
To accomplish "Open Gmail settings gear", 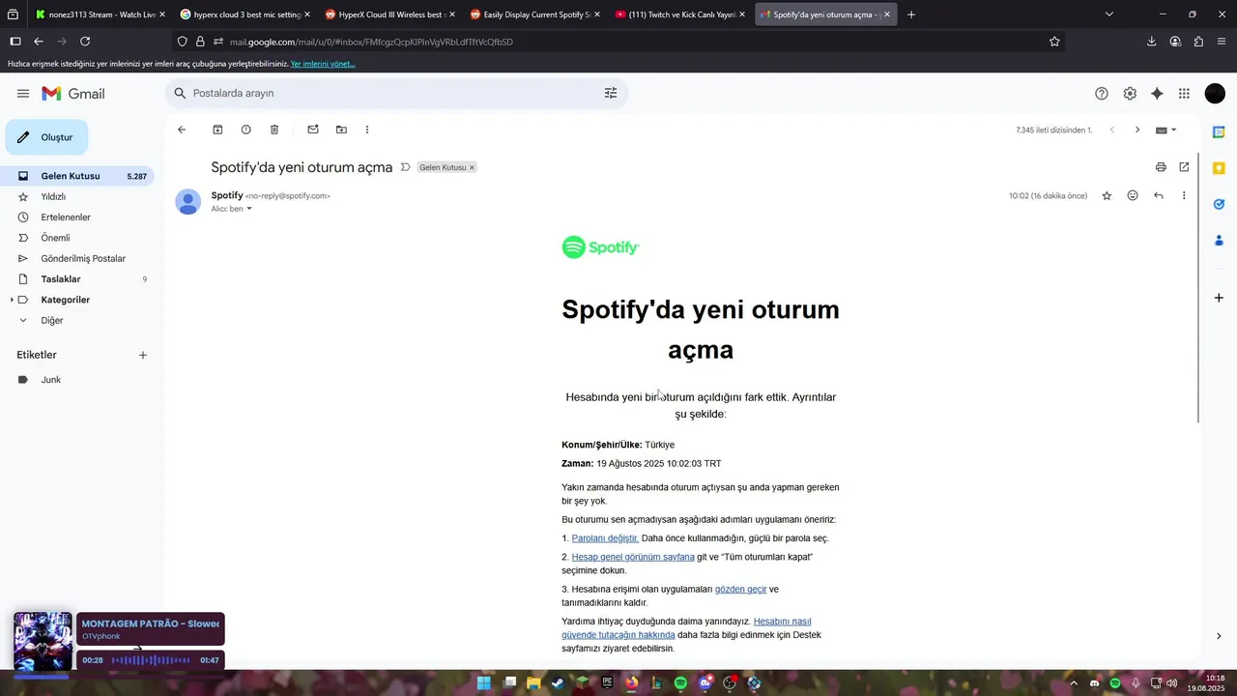I will (1130, 94).
